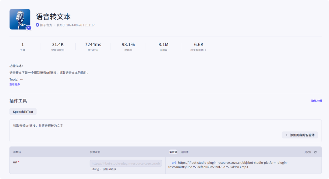Image resolution: width=329 pixels, height=179 pixels.
Task: Focus the url parameter input field
Action: [x=126, y=163]
